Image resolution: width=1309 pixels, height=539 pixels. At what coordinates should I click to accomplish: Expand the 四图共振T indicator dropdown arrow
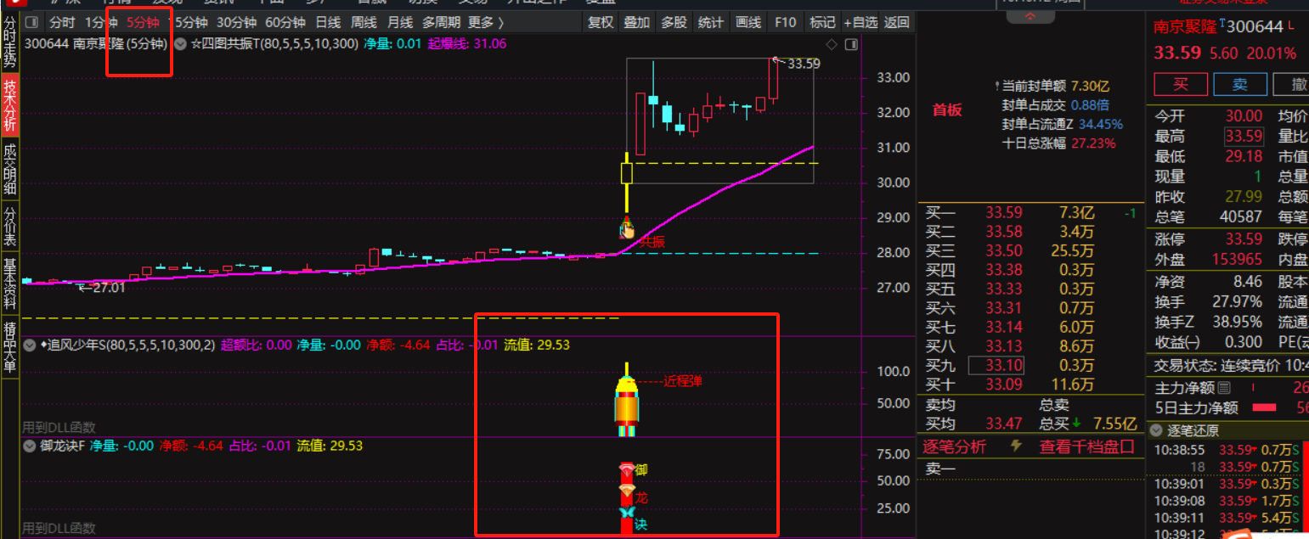pos(180,44)
